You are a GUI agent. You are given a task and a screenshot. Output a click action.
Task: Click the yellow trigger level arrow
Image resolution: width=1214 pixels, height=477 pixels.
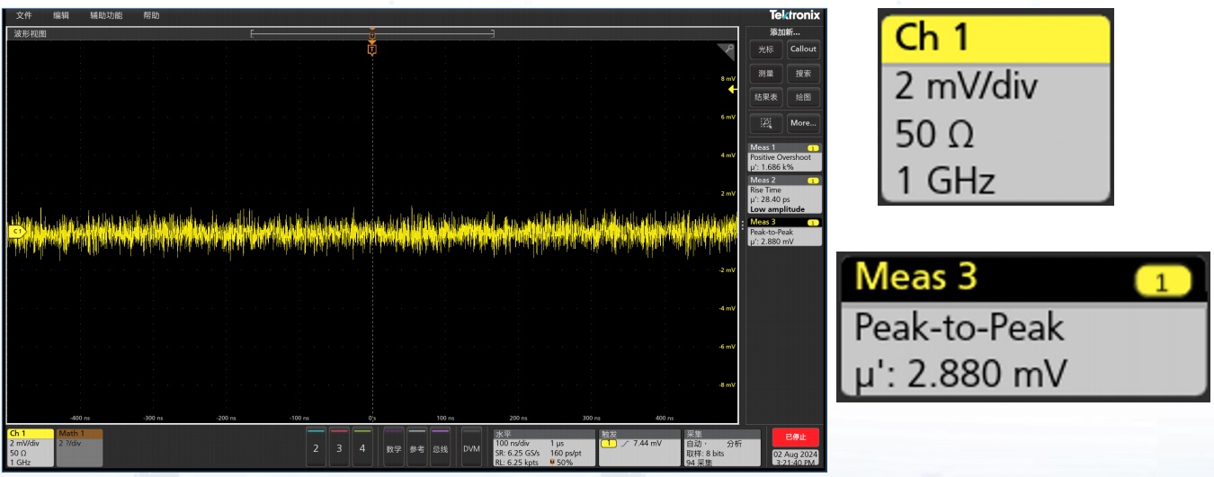click(x=733, y=90)
